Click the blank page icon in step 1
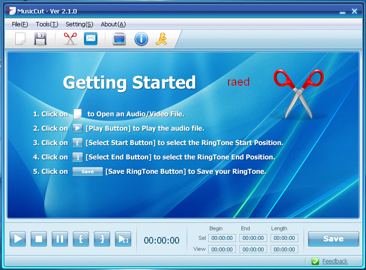Screen dimensions: 366x270 tap(78, 114)
